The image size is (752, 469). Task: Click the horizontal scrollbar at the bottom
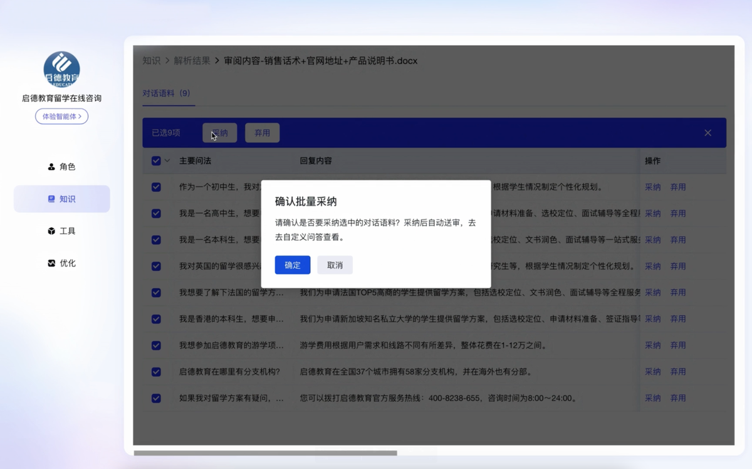[265, 453]
